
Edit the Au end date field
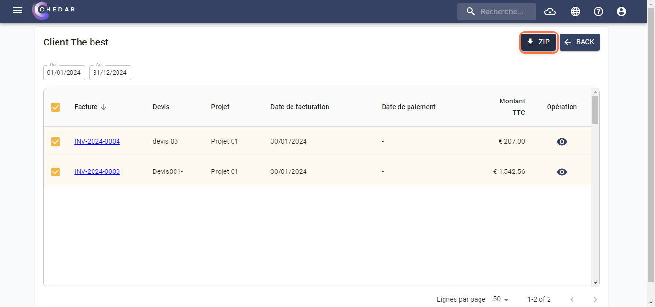point(110,72)
